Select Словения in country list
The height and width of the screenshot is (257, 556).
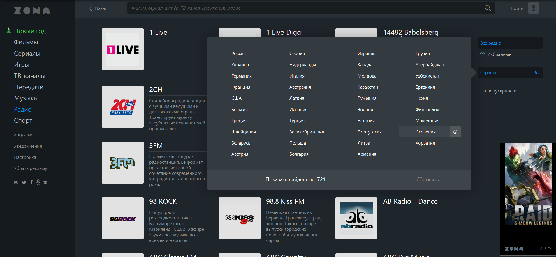[425, 132]
